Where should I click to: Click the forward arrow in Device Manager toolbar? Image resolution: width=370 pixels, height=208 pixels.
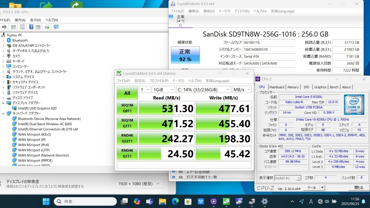coord(4,27)
